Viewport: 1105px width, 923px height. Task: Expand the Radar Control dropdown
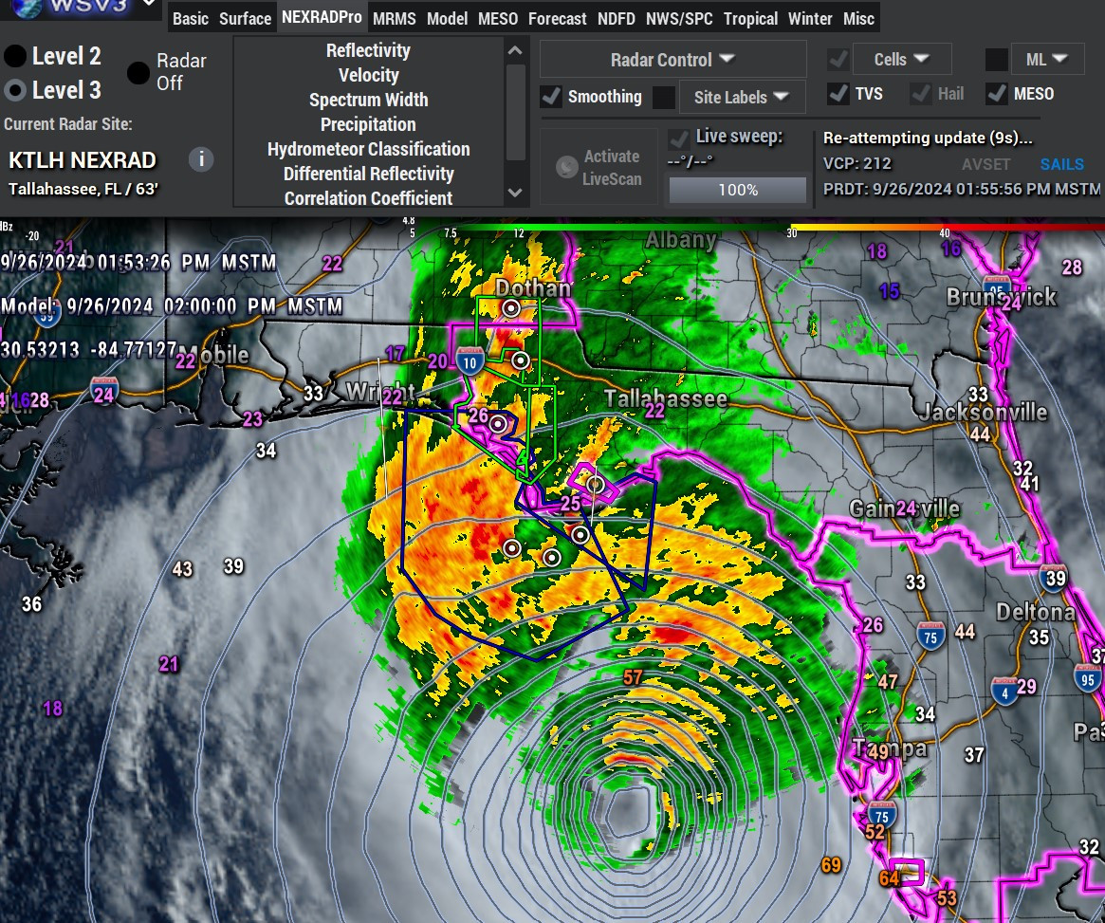673,59
